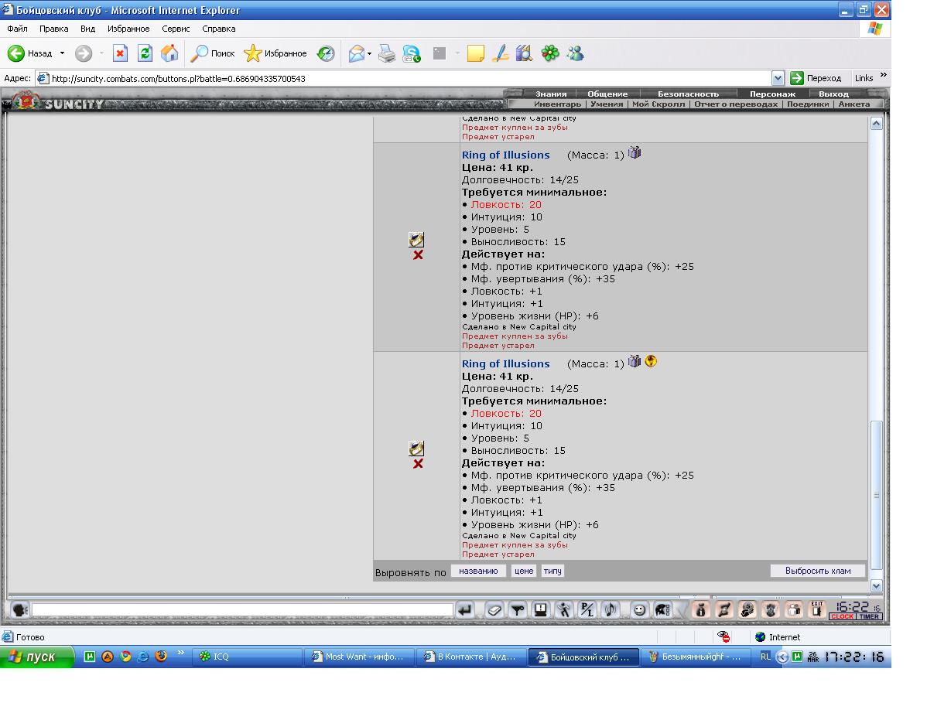Open the Сервис menu in Internet Explorer
Viewport: 951px width, 713px height.
[176, 29]
